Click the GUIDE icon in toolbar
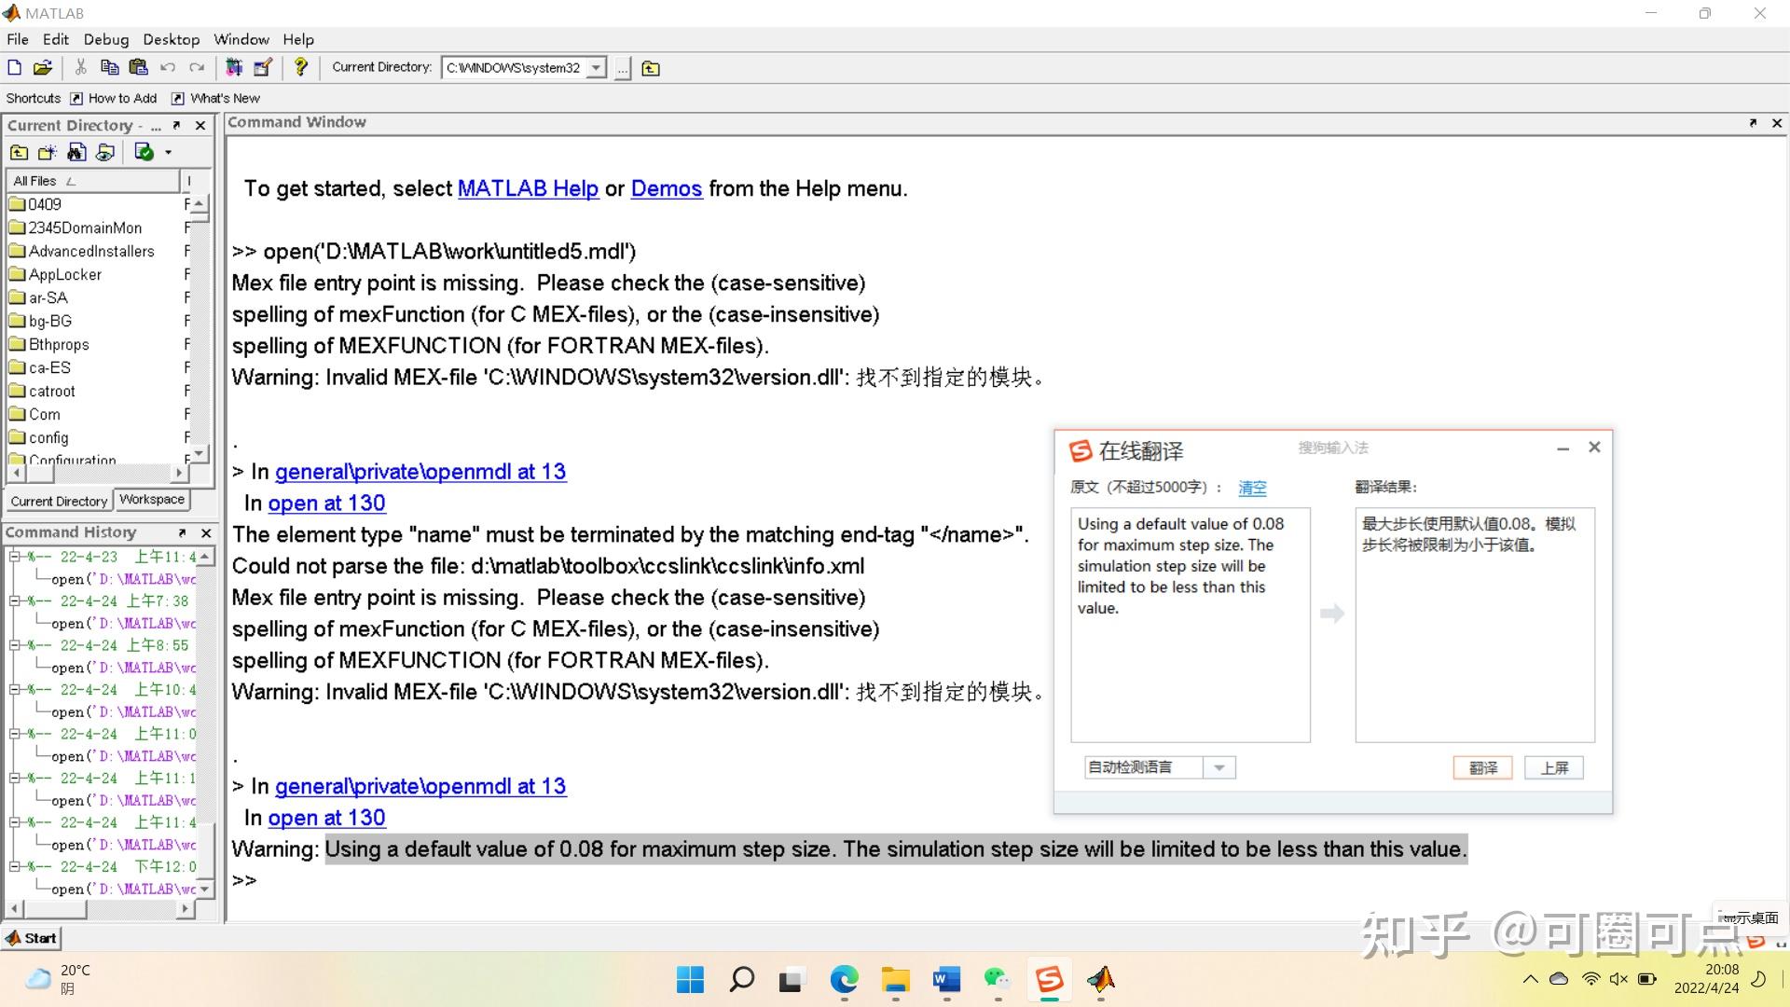Screen dimensions: 1790x1007 click(263, 67)
